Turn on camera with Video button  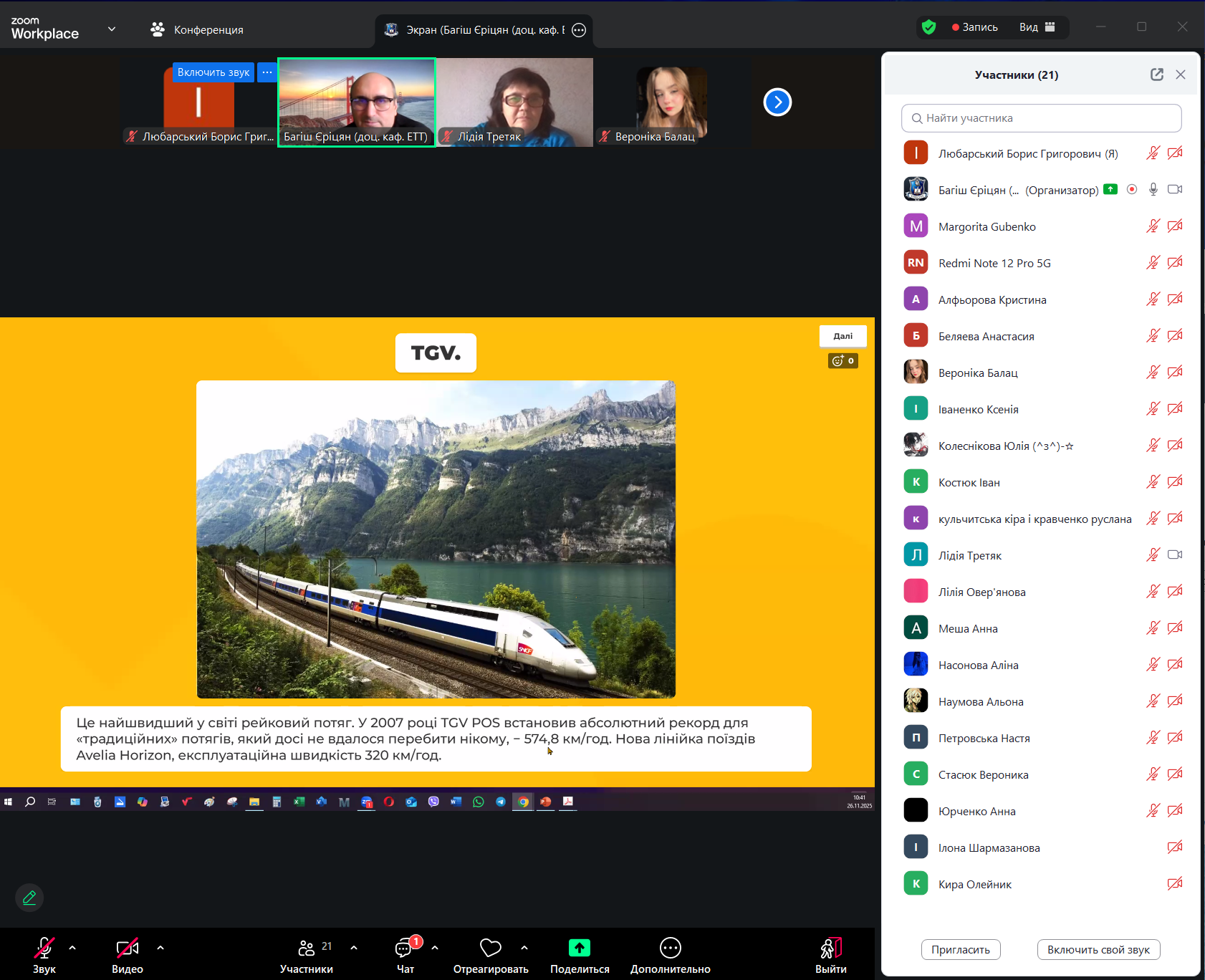[x=127, y=948]
